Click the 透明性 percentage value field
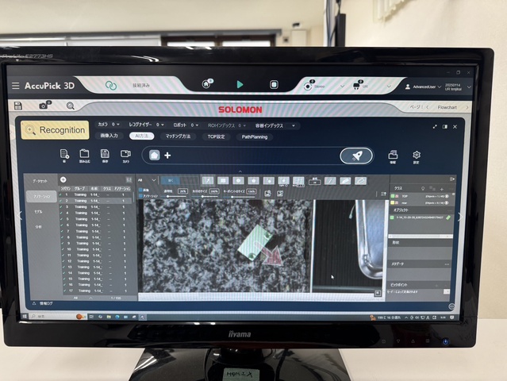507x381 pixels. click(x=182, y=191)
